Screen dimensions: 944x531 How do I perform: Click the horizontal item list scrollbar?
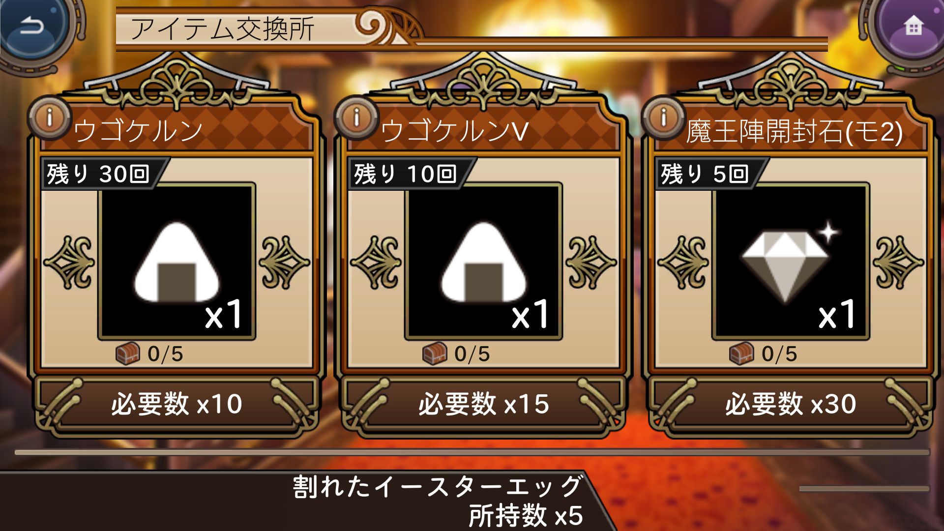[x=472, y=452]
